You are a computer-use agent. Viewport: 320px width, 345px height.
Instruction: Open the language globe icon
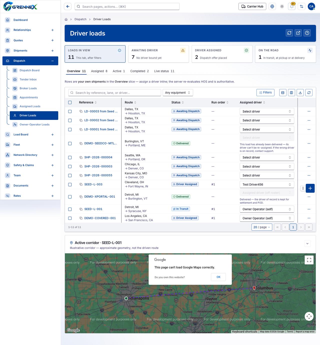pyautogui.click(x=272, y=6)
